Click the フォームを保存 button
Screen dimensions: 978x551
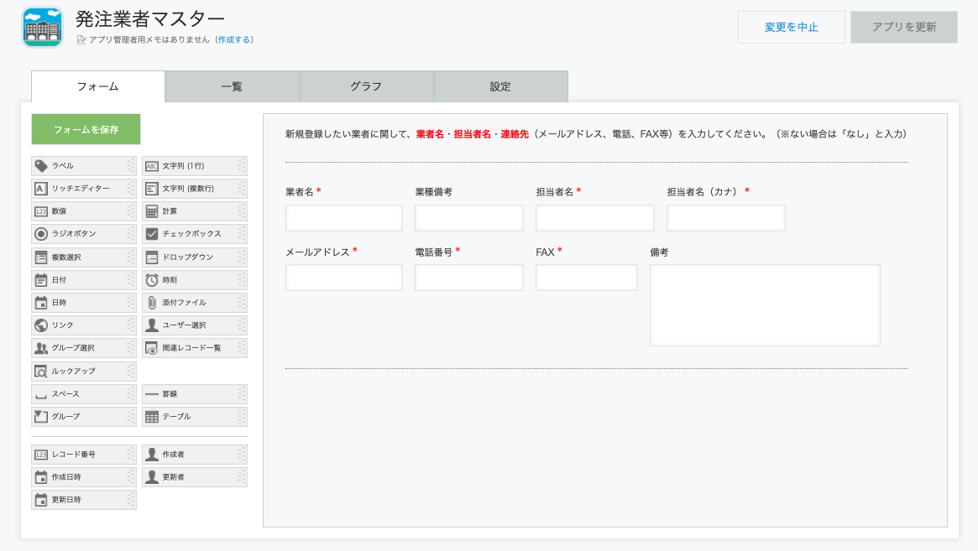[86, 130]
